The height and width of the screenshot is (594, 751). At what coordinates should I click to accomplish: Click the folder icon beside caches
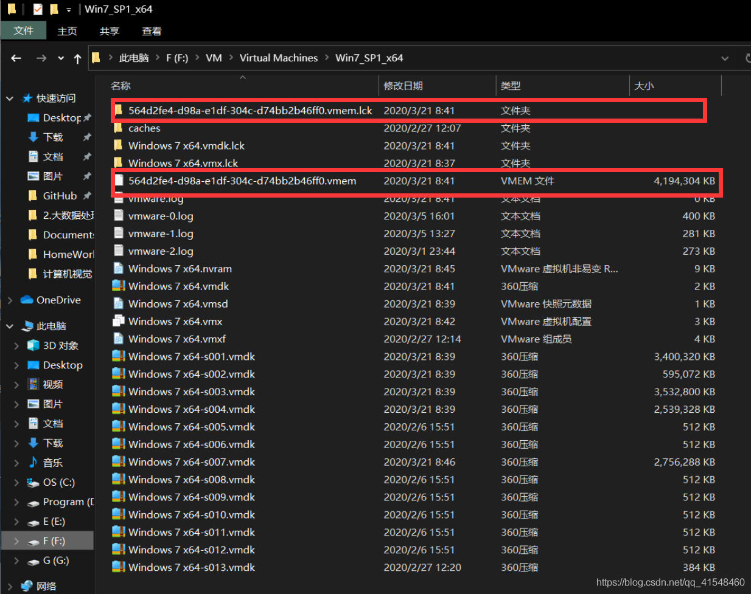click(118, 128)
